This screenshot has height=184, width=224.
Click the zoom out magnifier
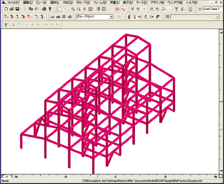79,9
